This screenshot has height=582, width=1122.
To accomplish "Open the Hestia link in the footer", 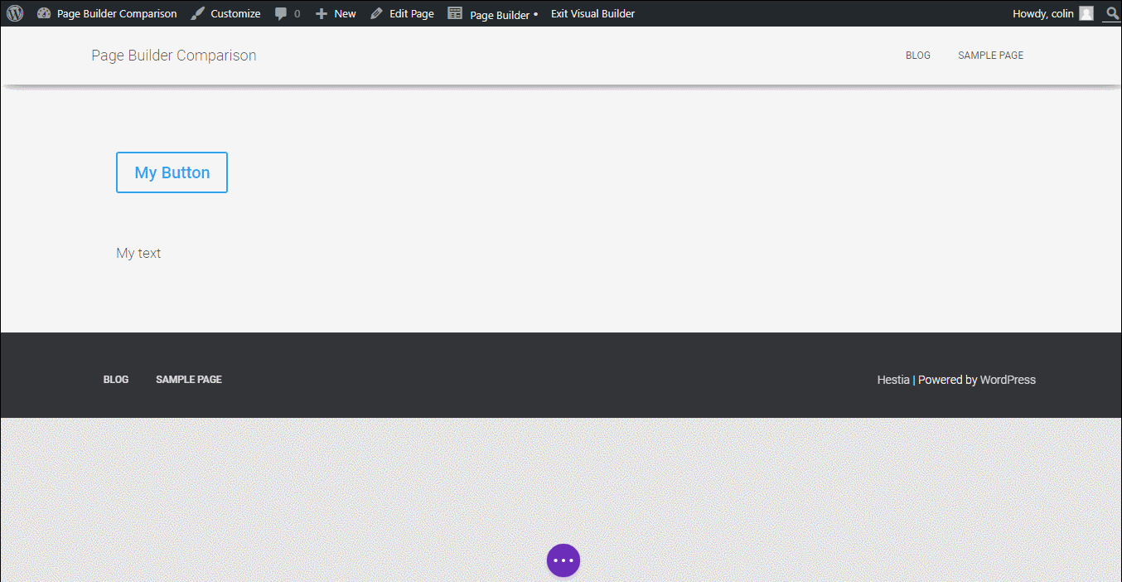I will coord(893,379).
